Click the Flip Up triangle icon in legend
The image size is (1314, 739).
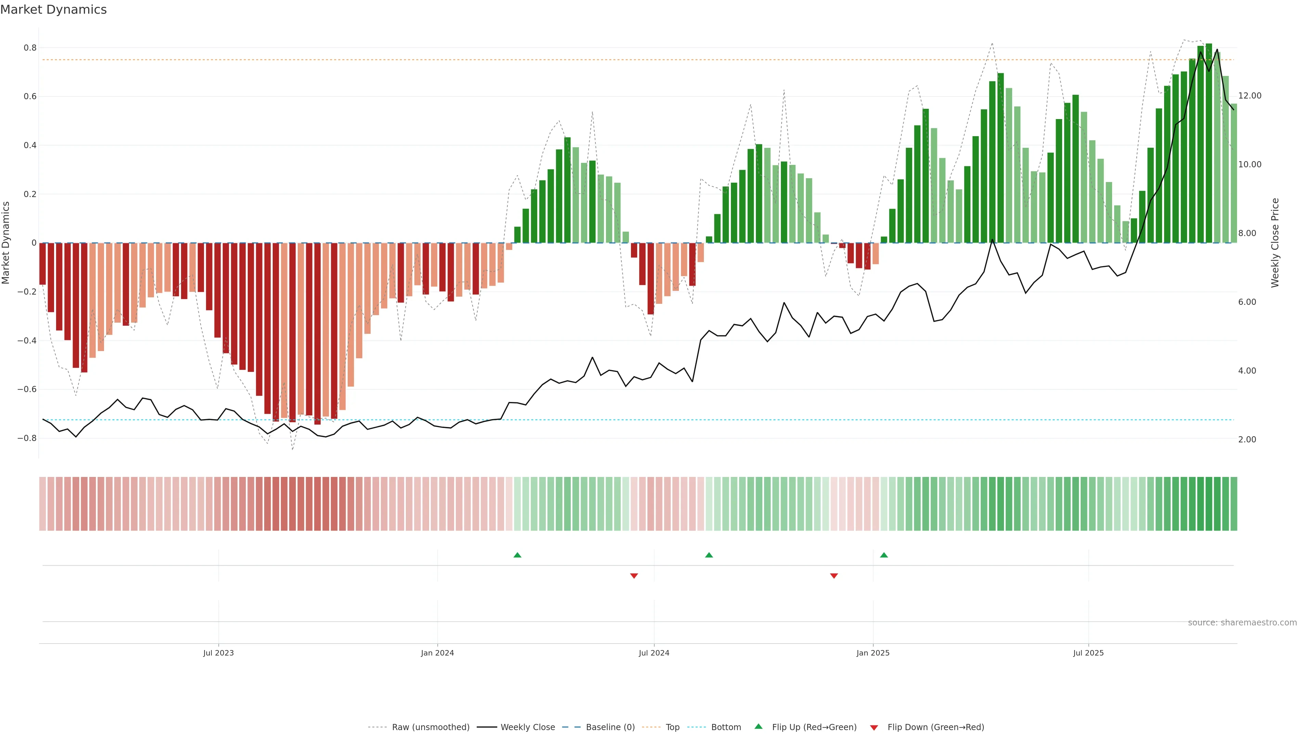coord(759,726)
